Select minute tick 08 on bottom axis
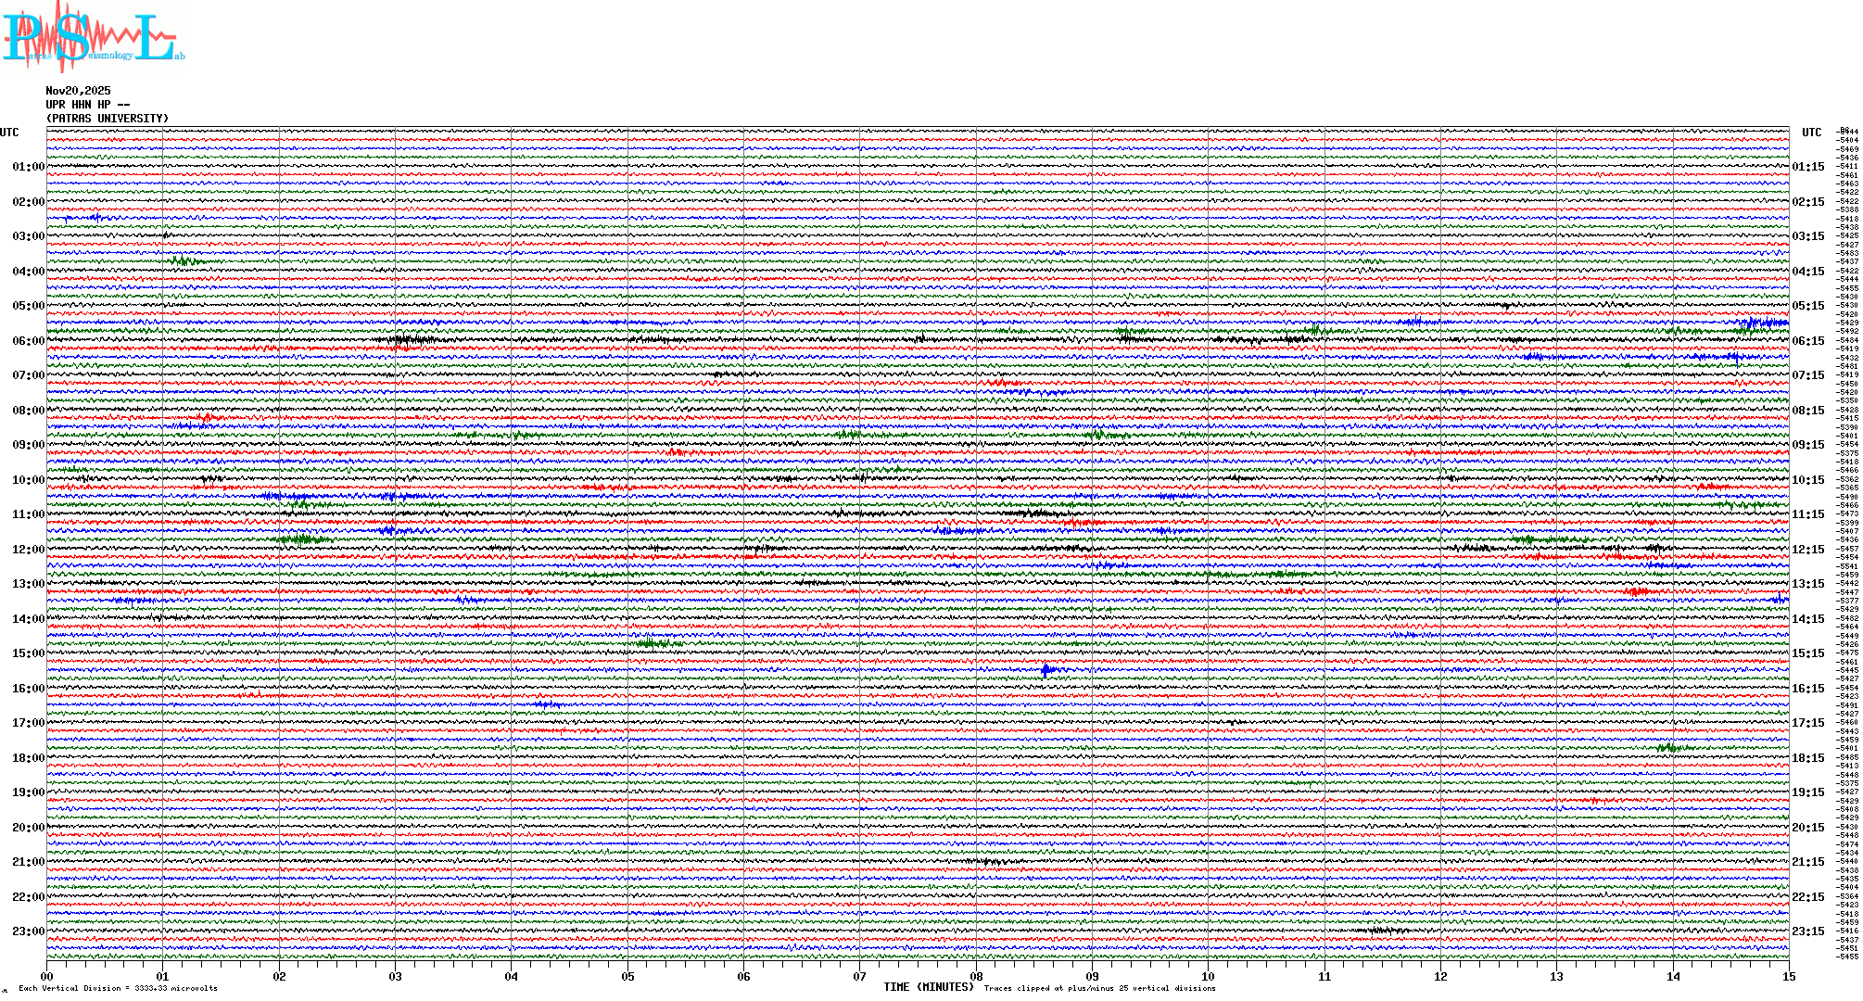 click(976, 976)
